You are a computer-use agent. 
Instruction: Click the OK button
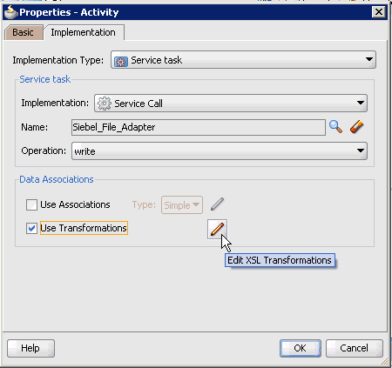(x=301, y=348)
